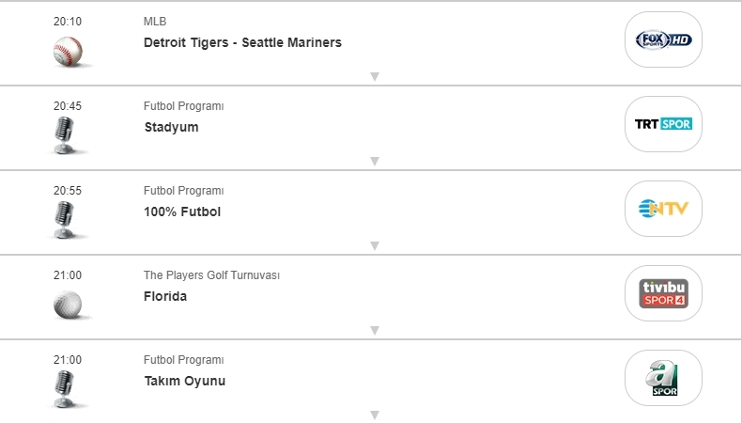The image size is (742, 423).
Task: Open the Tivibu Spor 4 channel logo
Action: (663, 293)
